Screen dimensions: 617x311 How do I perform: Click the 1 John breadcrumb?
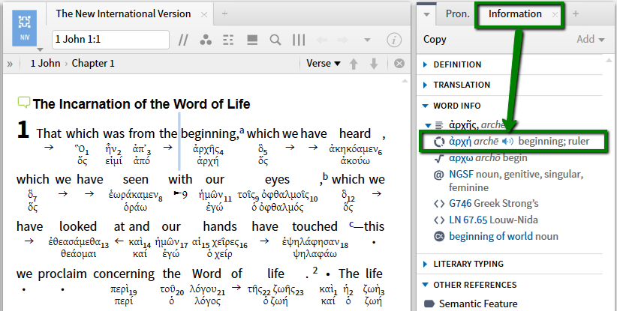45,63
